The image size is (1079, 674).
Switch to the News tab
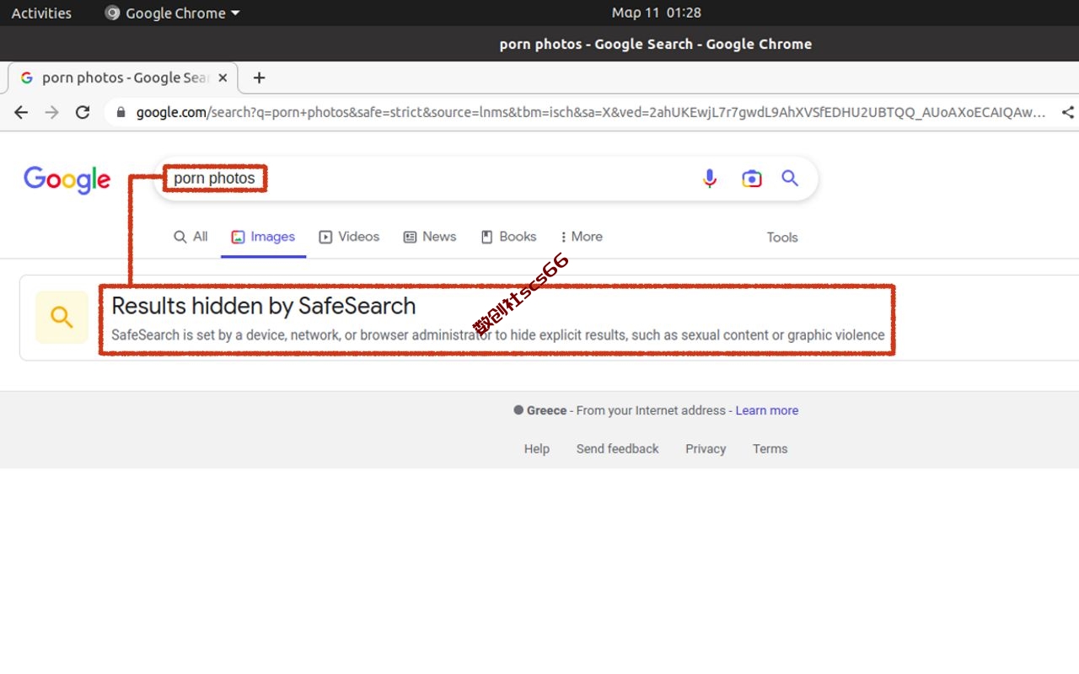click(430, 237)
